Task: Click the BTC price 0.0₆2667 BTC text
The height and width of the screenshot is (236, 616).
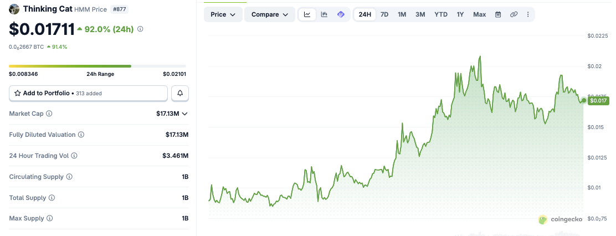Action: point(27,47)
